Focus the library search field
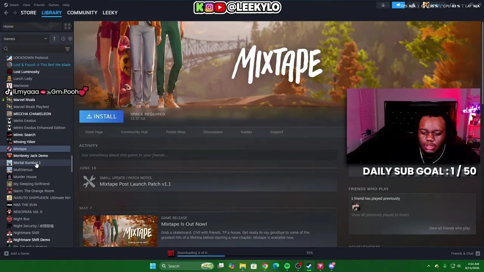484x272 pixels. 36,49
